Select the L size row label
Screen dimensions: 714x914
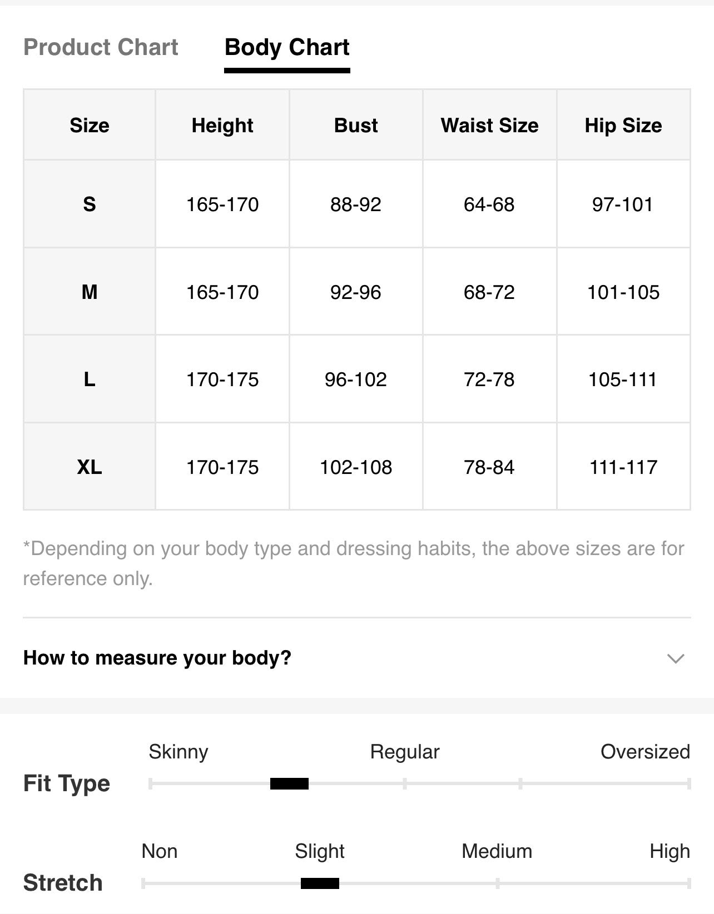click(90, 379)
